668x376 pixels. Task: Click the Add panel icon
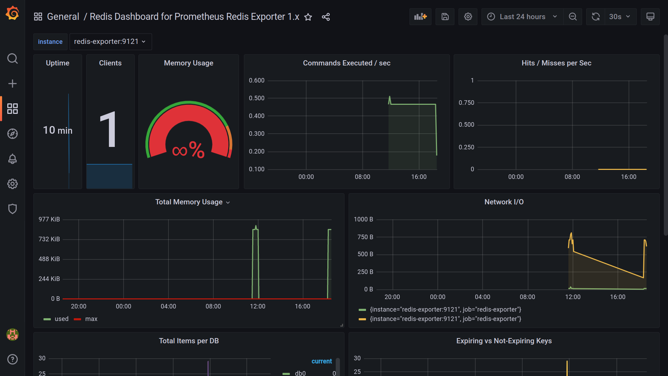[x=420, y=17]
